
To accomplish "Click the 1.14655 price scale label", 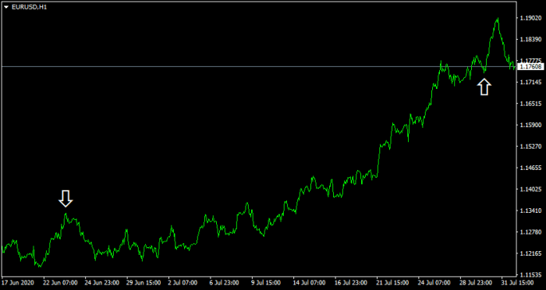I will click(x=530, y=168).
